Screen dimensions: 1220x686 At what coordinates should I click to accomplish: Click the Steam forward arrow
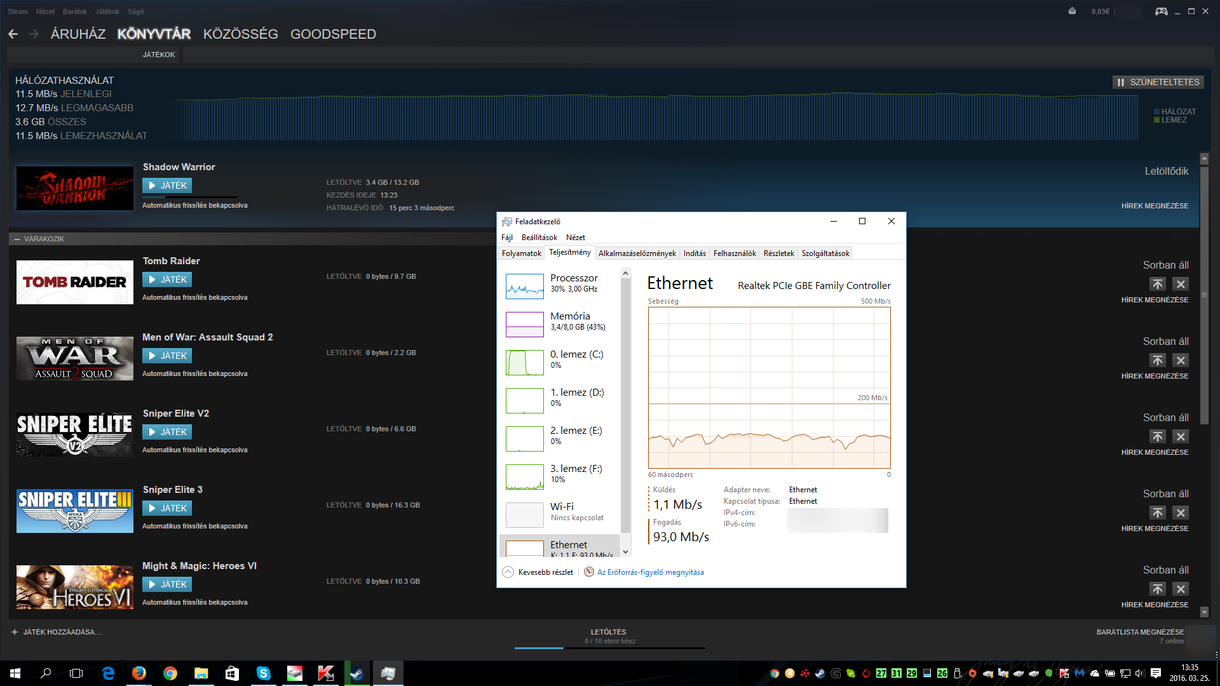[34, 34]
